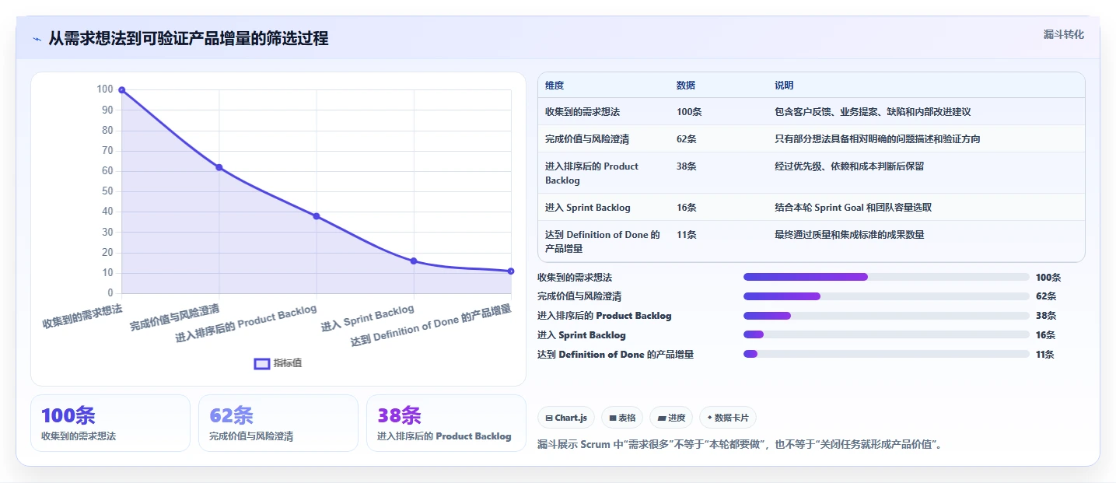Click the chart data point at value 11
The image size is (1116, 483).
pos(511,271)
